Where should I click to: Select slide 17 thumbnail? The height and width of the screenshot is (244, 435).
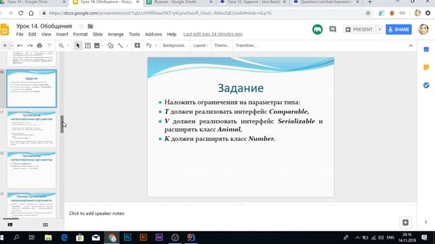tap(31, 129)
